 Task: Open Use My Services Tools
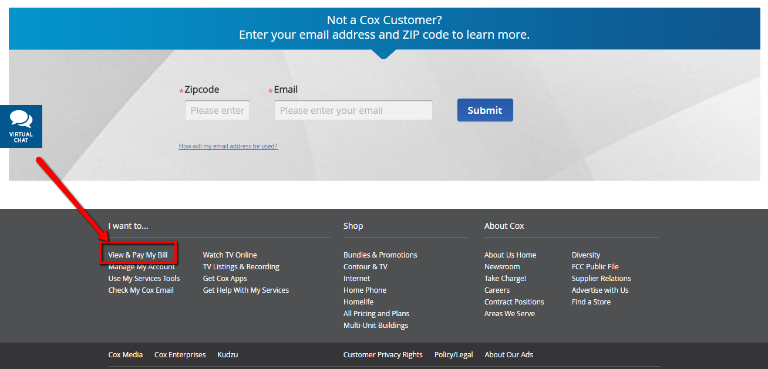coord(144,278)
